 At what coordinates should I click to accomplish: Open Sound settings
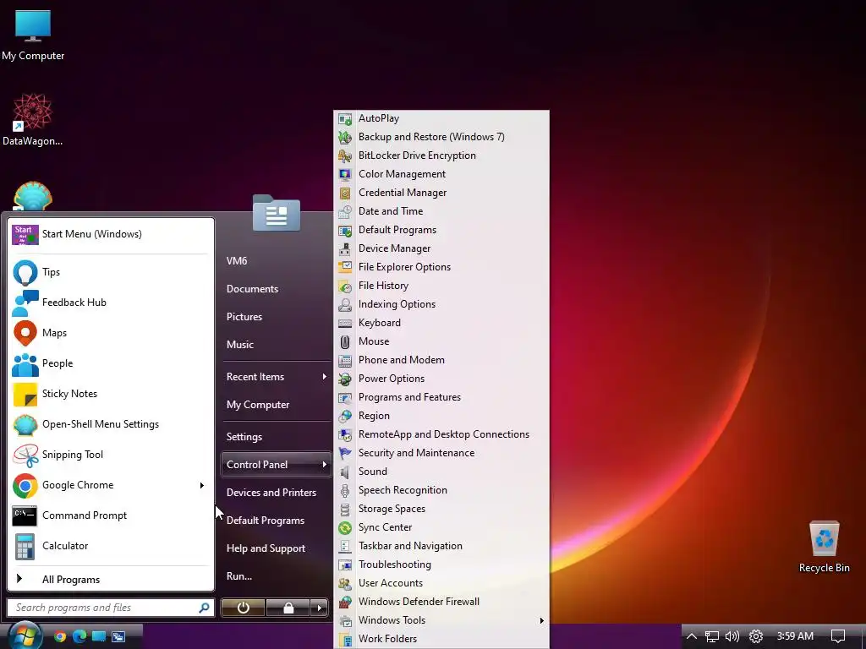coord(441,472)
